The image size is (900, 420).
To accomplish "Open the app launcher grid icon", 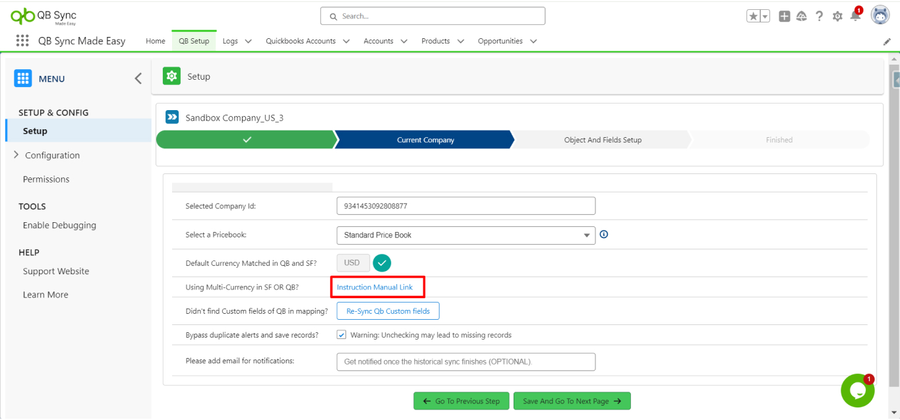I will click(x=22, y=41).
